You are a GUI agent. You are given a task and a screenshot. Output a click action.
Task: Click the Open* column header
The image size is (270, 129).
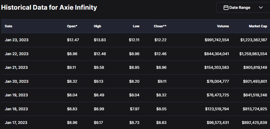pyautogui.click(x=72, y=26)
